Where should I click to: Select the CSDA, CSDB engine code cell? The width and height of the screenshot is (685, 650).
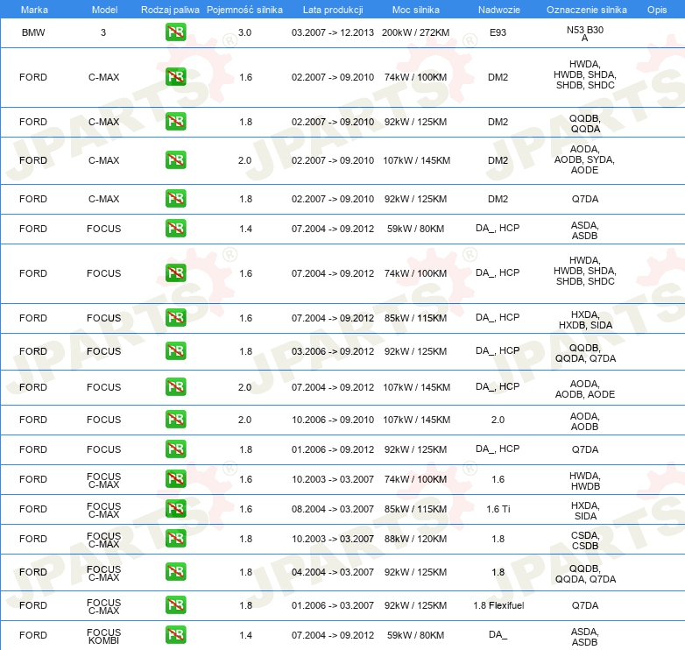(x=585, y=540)
